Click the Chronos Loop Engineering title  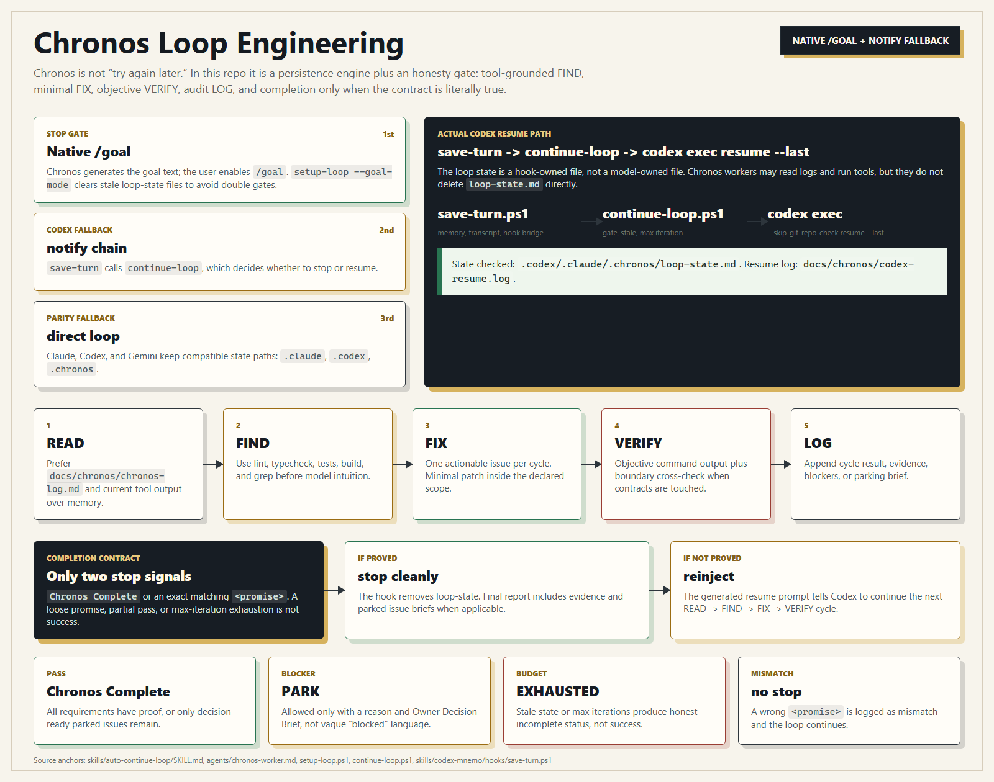tap(219, 43)
